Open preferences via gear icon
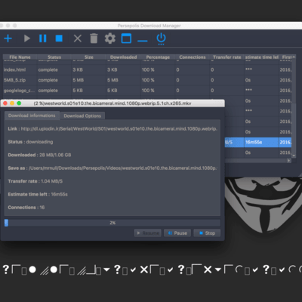Viewport: 302px width, 302px height. (x=110, y=39)
